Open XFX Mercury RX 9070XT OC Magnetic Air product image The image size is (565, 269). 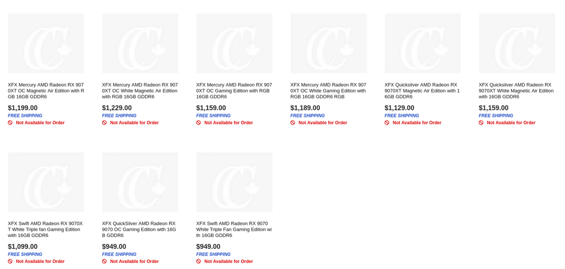(x=46, y=43)
